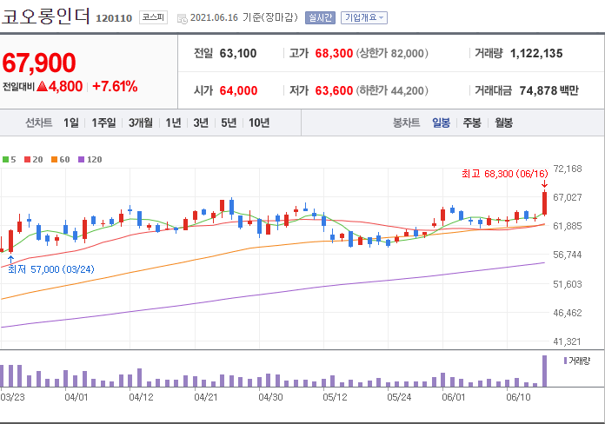The image size is (605, 424).
Task: Click the 06/10 date axis label
Action: click(x=518, y=397)
